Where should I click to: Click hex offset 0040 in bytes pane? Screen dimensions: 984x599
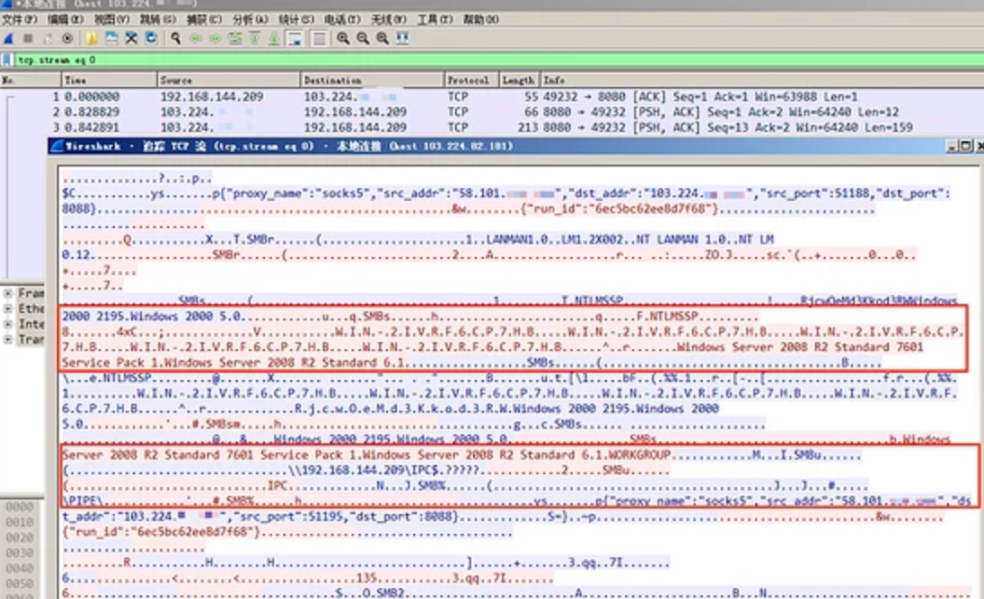click(x=20, y=568)
